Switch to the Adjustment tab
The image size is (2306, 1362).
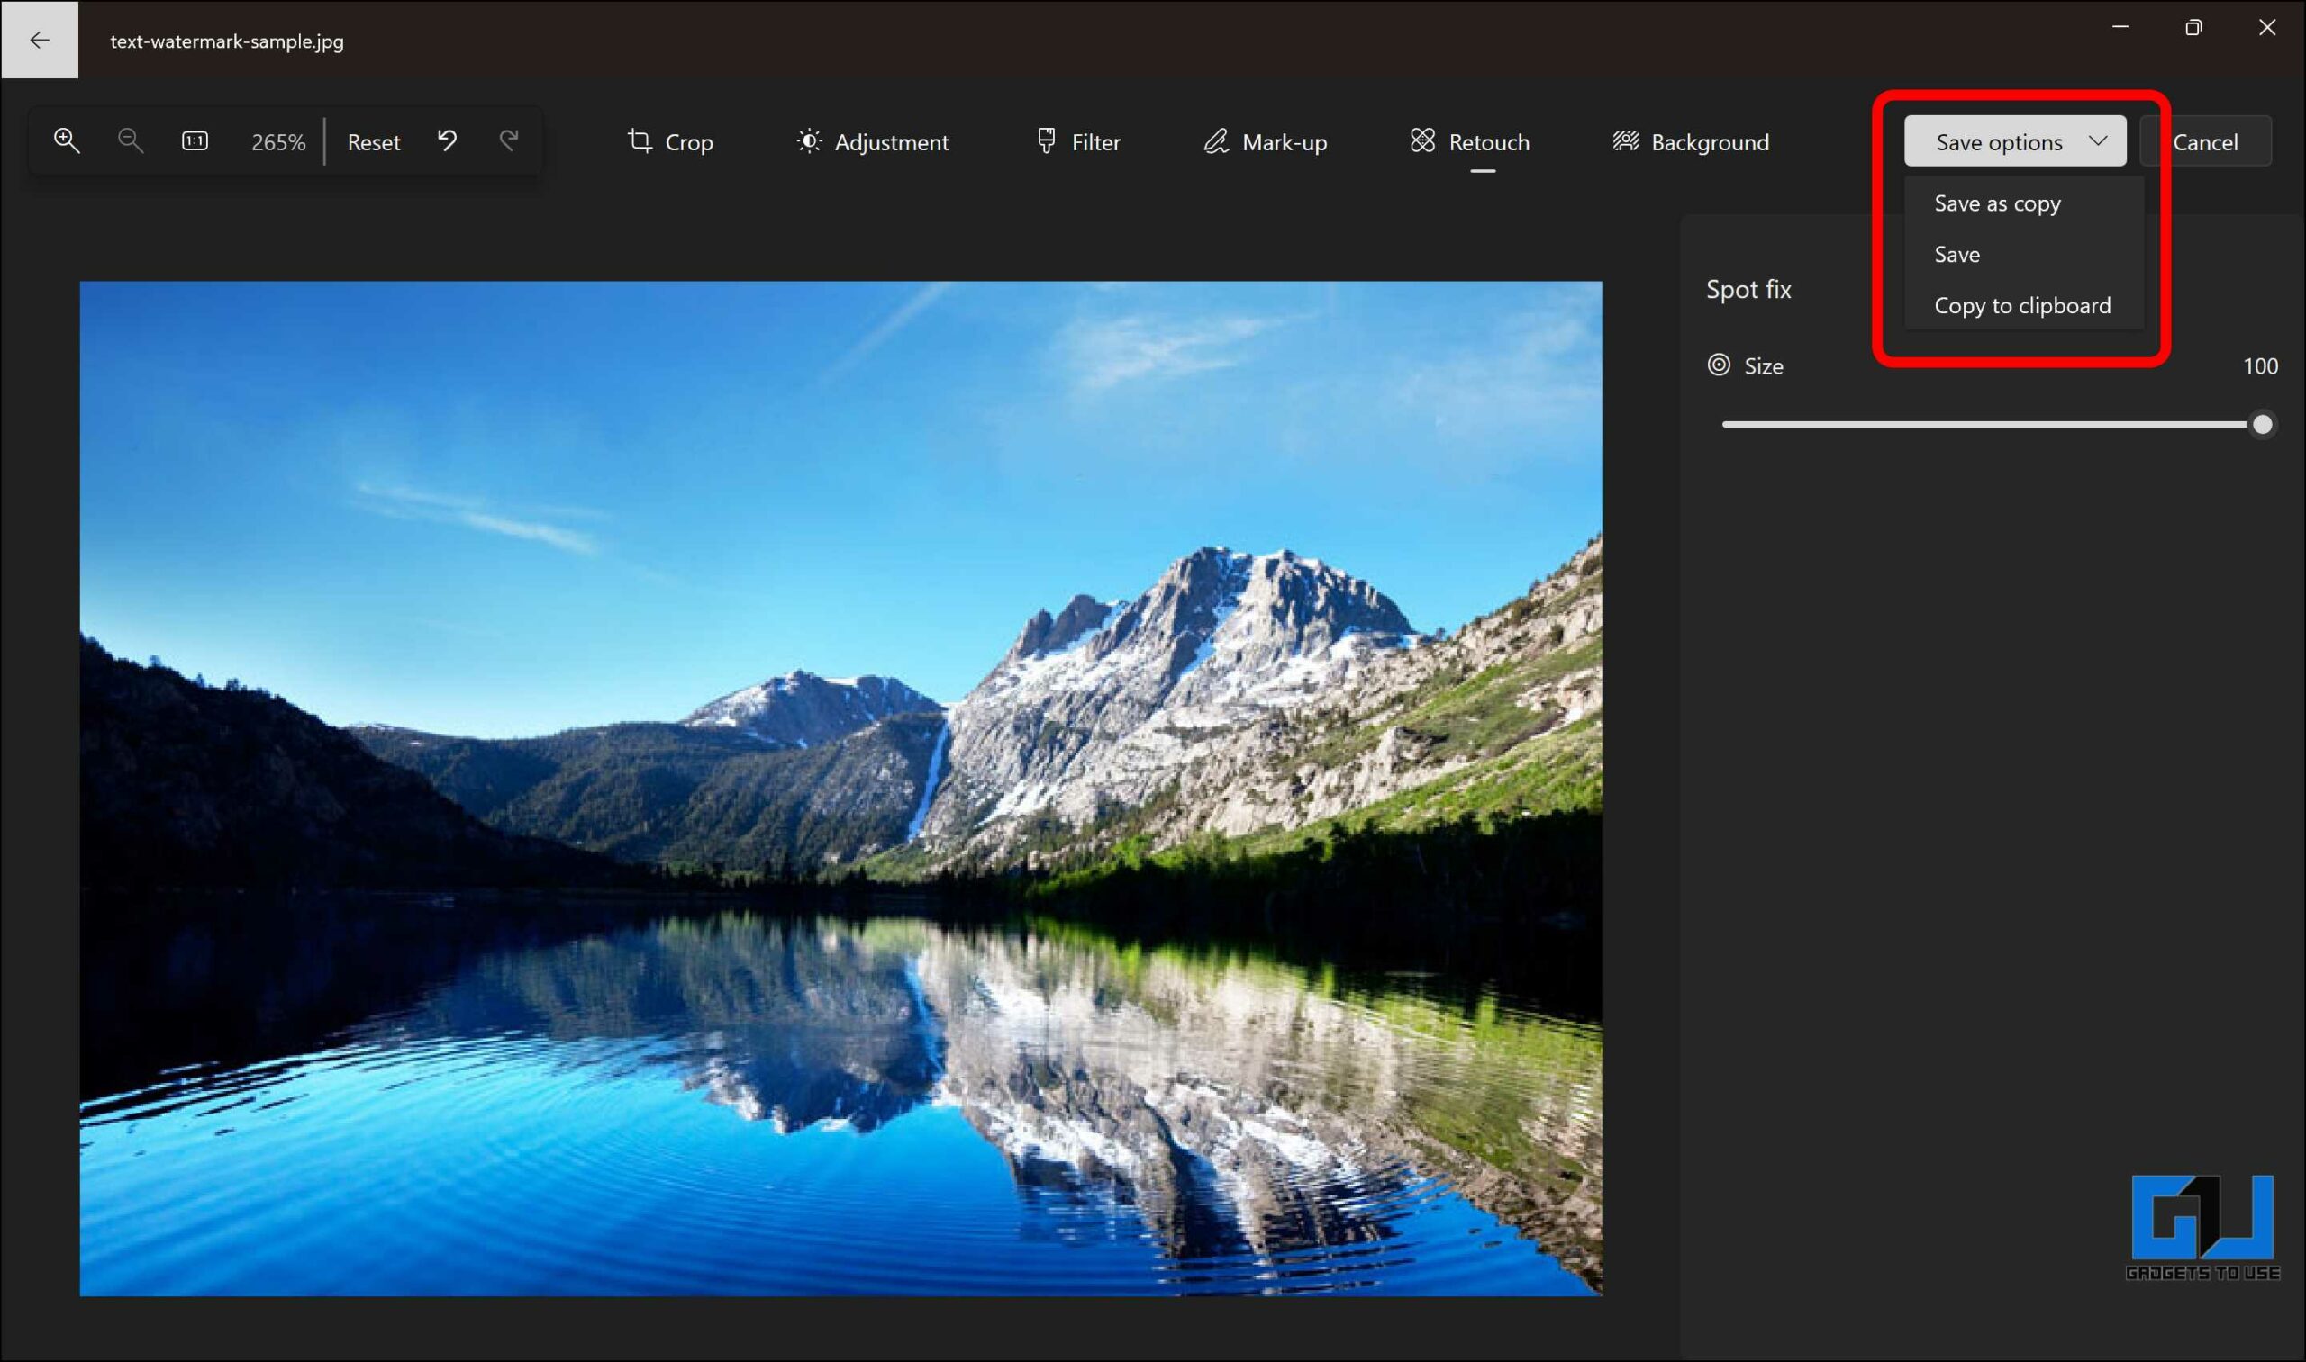[873, 142]
